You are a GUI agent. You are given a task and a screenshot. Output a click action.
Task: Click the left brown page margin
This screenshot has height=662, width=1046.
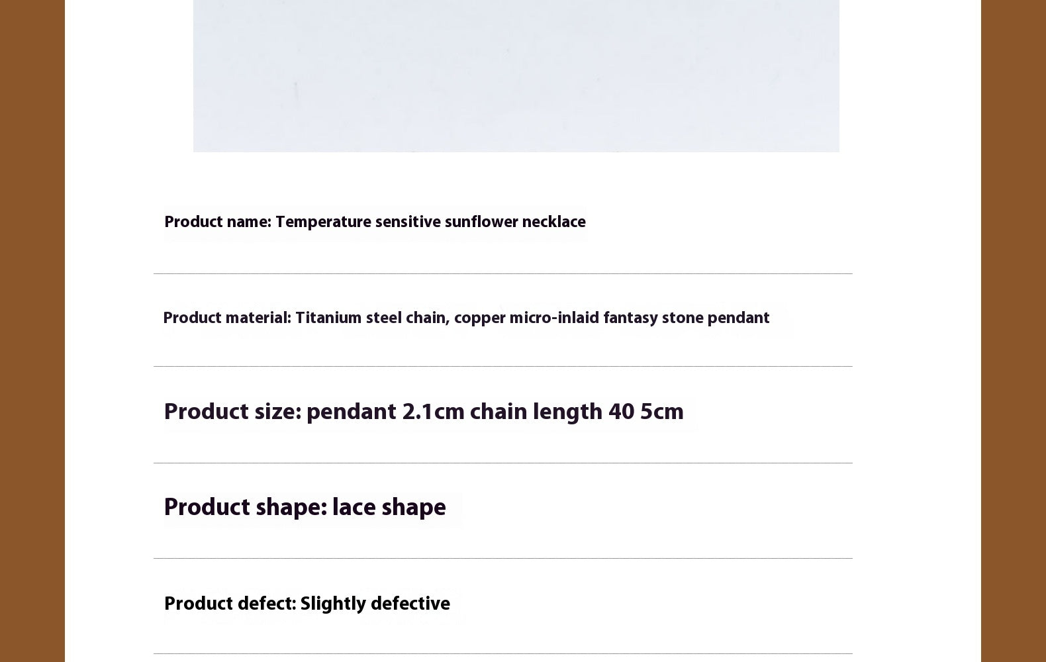tap(32, 331)
